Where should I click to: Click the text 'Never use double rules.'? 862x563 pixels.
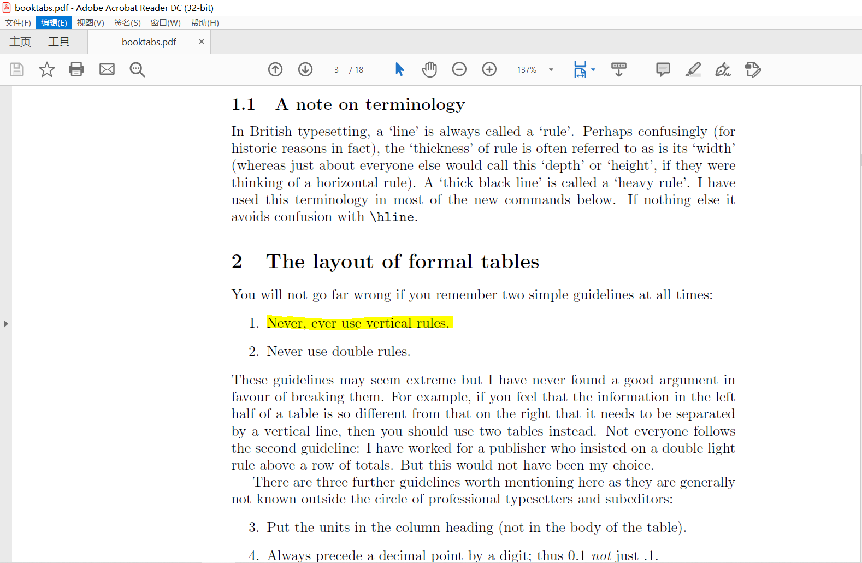point(339,352)
